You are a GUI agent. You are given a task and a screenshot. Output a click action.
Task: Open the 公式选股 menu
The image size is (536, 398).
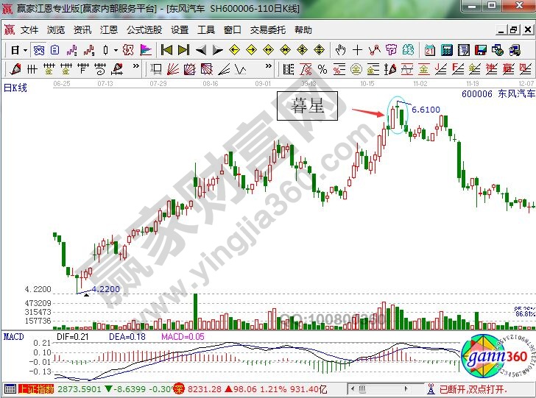point(144,30)
